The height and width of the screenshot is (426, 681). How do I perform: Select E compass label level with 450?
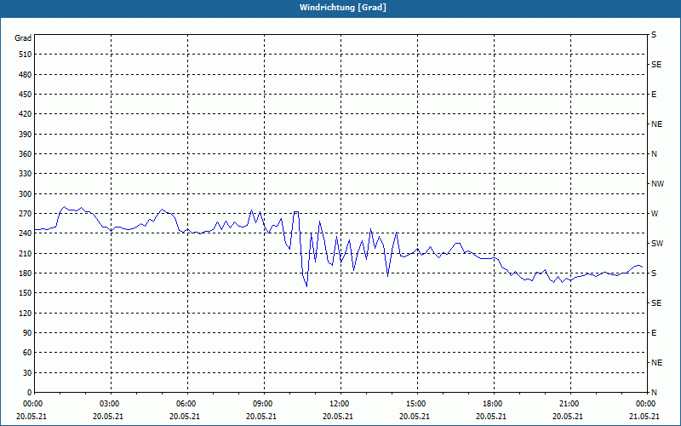pos(654,95)
